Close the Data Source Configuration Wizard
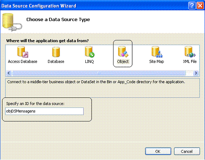The width and height of the screenshot is (205, 160). point(200,6)
